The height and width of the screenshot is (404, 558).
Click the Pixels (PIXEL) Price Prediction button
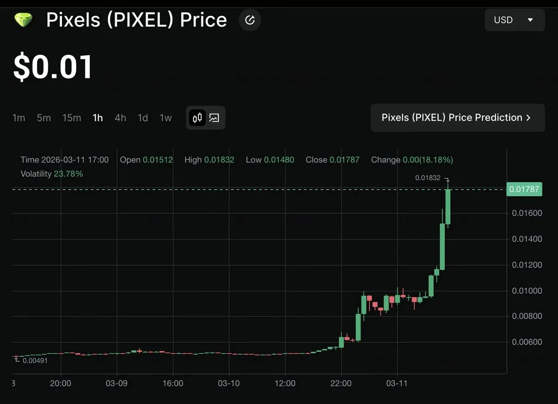coord(457,118)
